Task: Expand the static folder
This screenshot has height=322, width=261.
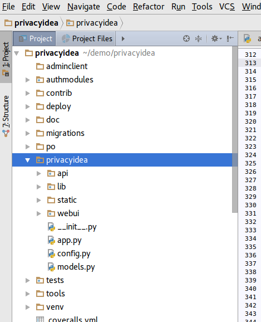Action: 38,200
